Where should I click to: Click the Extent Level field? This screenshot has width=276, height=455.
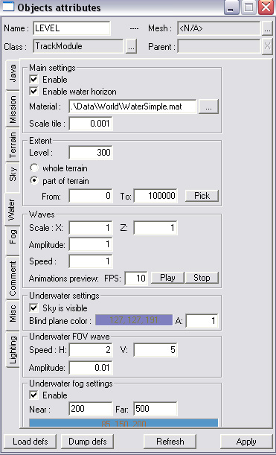(x=91, y=153)
